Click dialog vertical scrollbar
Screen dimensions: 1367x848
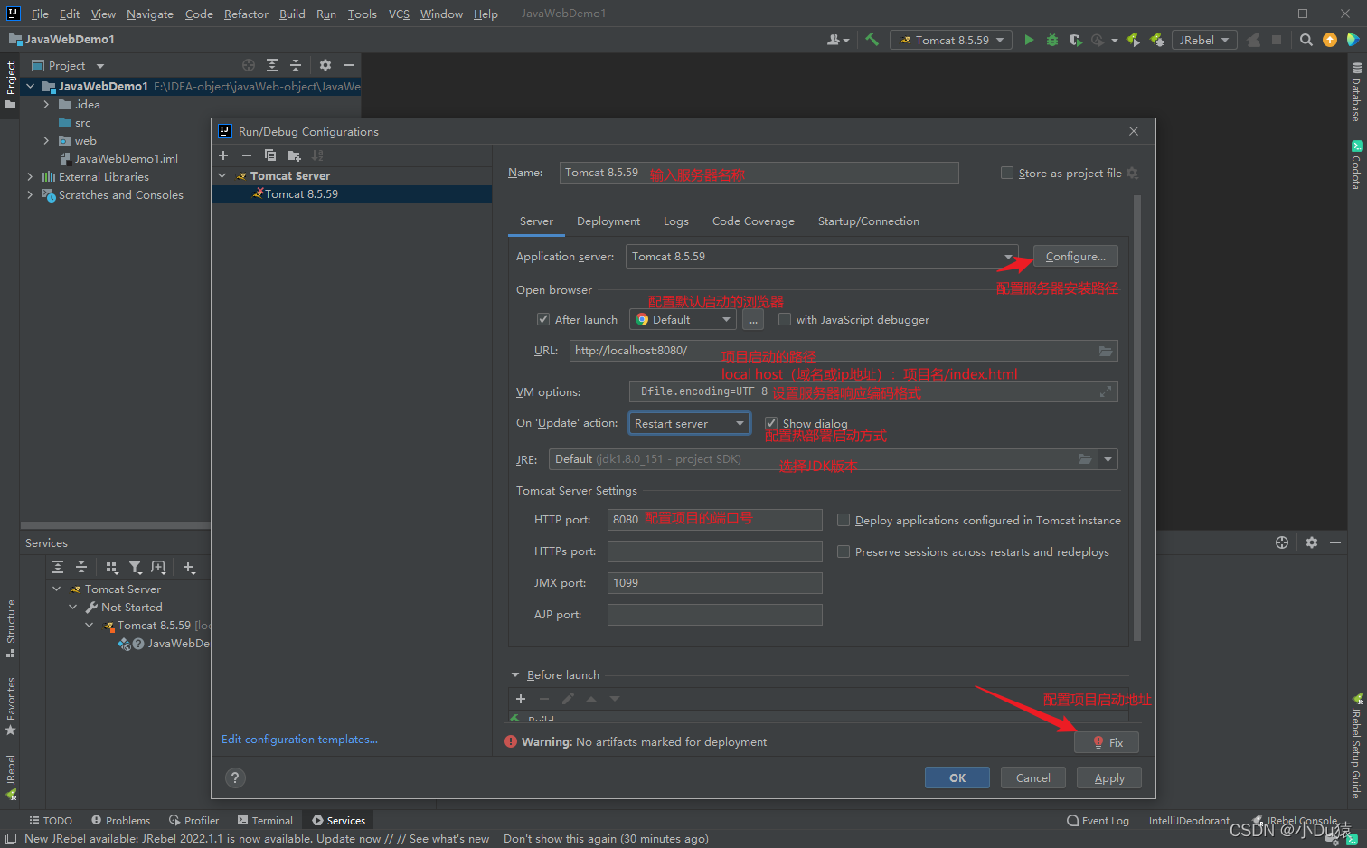pyautogui.click(x=1137, y=419)
